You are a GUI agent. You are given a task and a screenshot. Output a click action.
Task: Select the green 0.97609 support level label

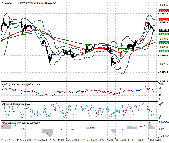164,34
